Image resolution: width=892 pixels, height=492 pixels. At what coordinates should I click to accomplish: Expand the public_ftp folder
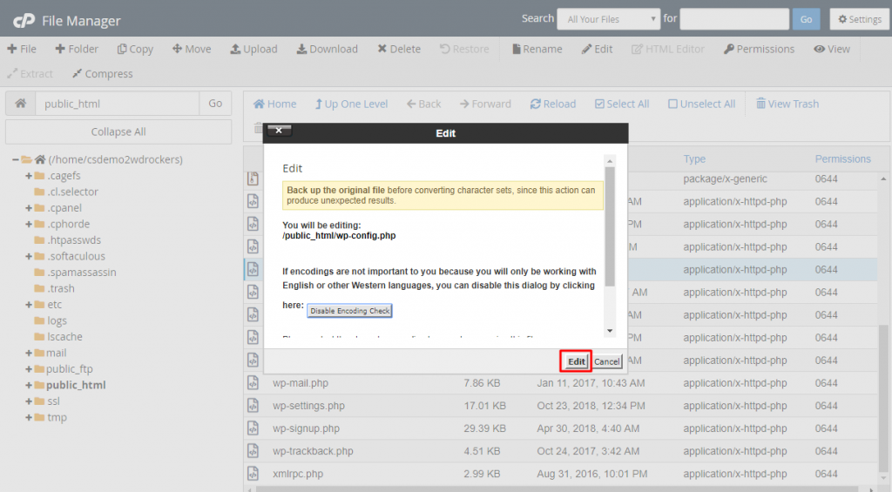[29, 369]
